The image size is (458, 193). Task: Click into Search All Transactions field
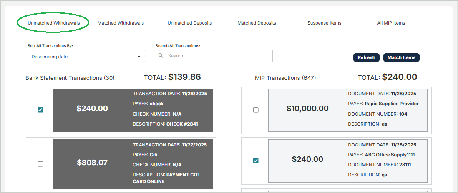pyautogui.click(x=217, y=56)
